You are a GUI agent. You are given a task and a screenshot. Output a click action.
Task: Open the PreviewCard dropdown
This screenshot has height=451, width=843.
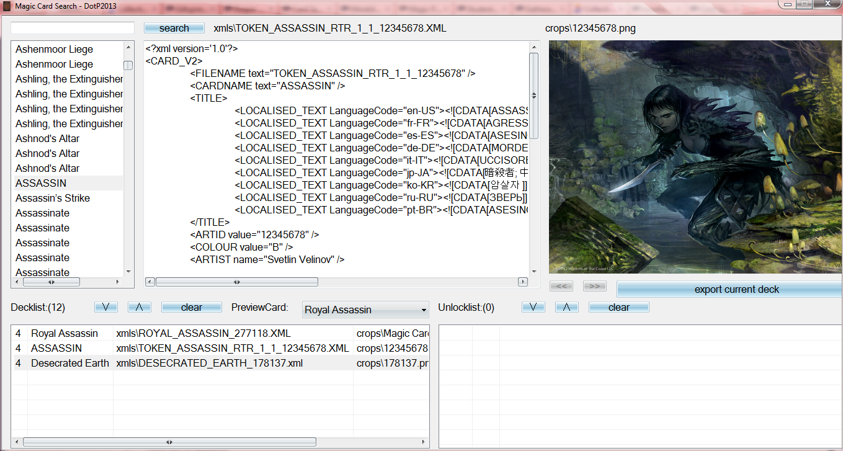(365, 310)
